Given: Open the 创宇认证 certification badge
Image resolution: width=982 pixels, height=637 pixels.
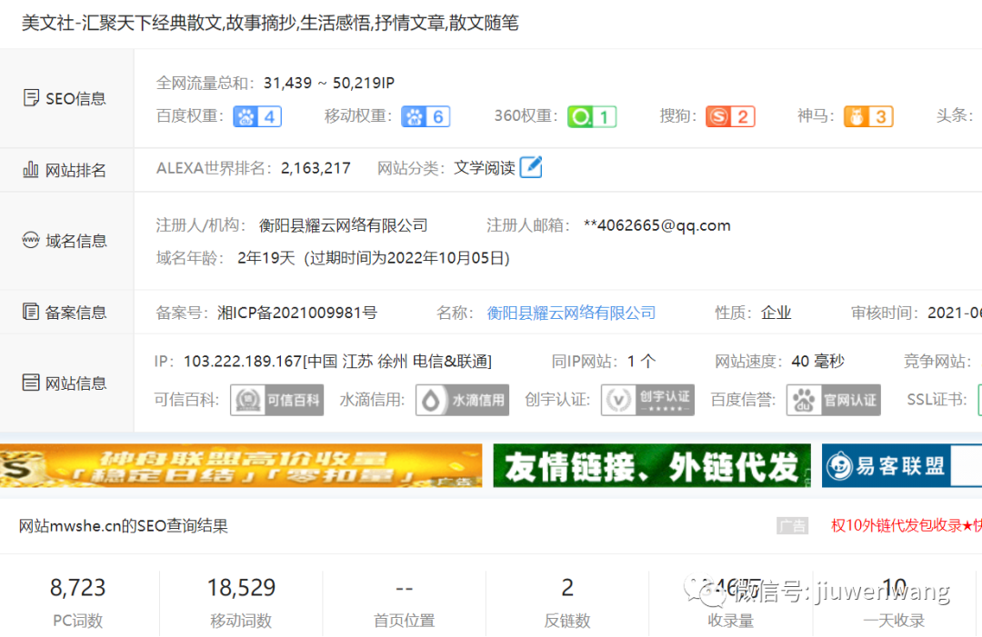Looking at the screenshot, I should click(x=647, y=400).
